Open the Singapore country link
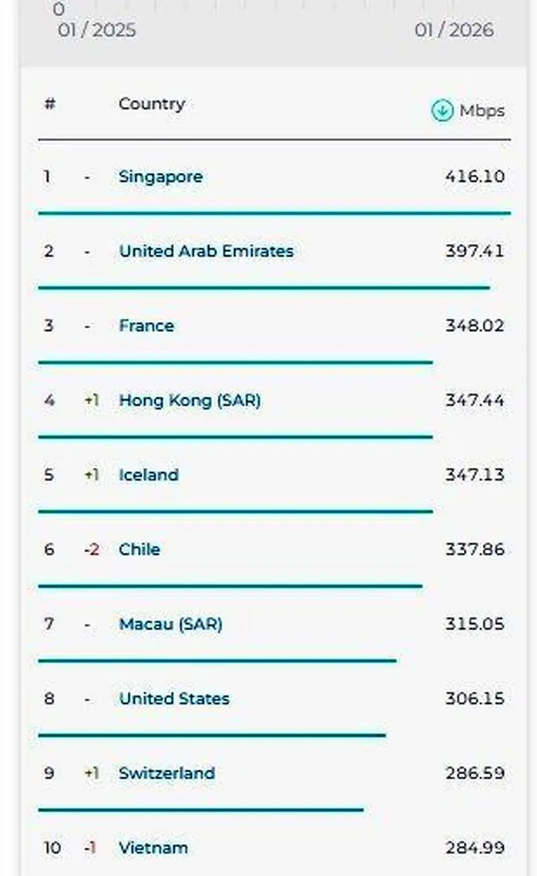This screenshot has width=537, height=876. (160, 177)
